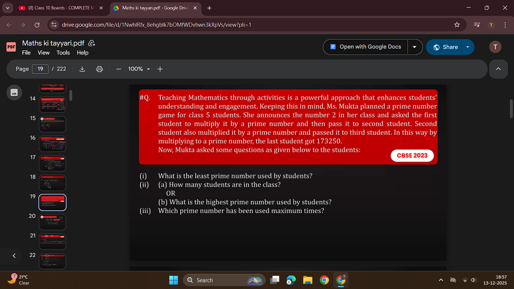Open the File menu
The height and width of the screenshot is (289, 514).
[26, 53]
